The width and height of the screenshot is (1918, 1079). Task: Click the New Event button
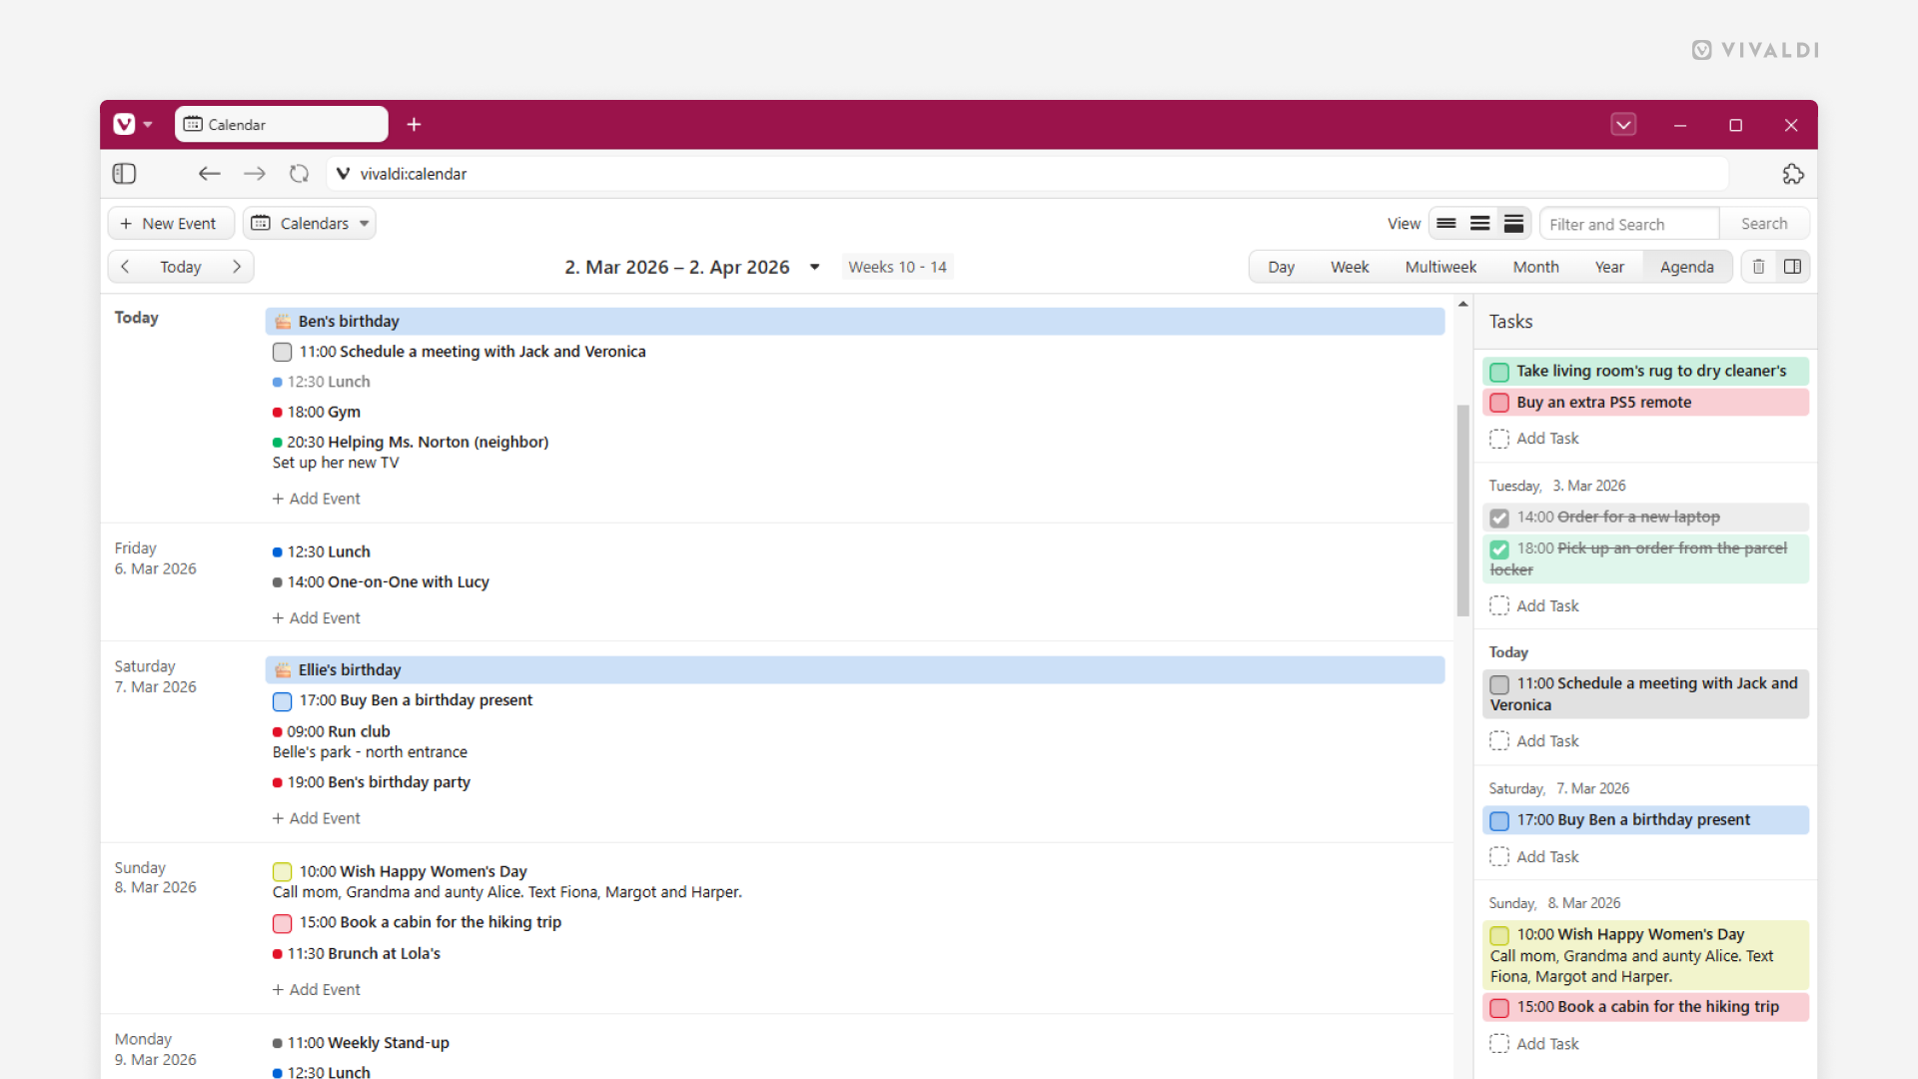click(x=171, y=223)
